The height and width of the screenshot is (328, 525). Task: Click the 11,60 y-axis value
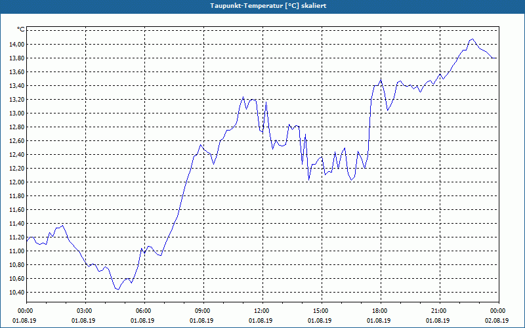(18, 210)
